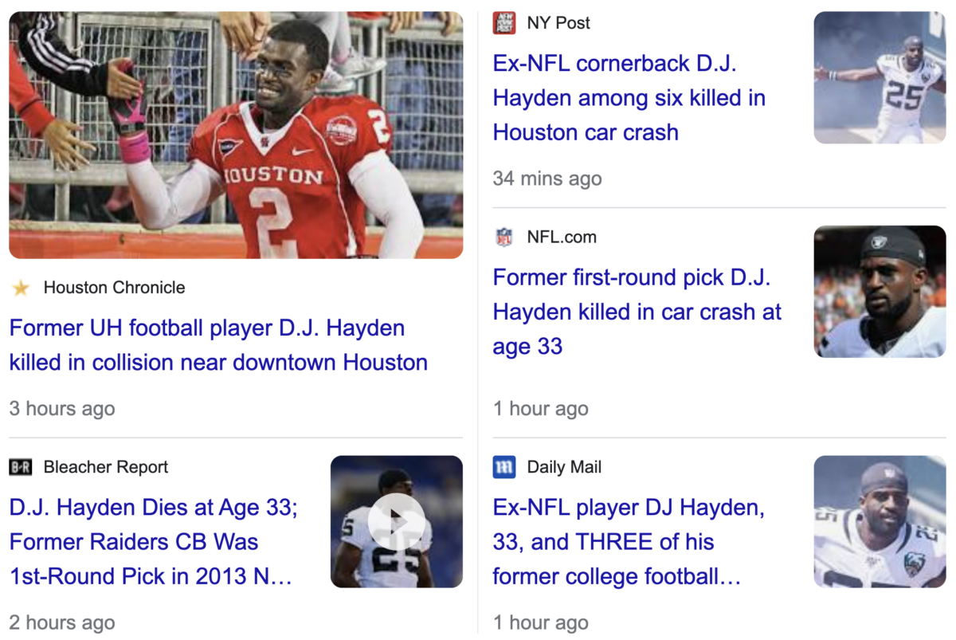Open the Daily Mail Ex-NFL player headline
Screen dimensions: 956x640
point(629,542)
